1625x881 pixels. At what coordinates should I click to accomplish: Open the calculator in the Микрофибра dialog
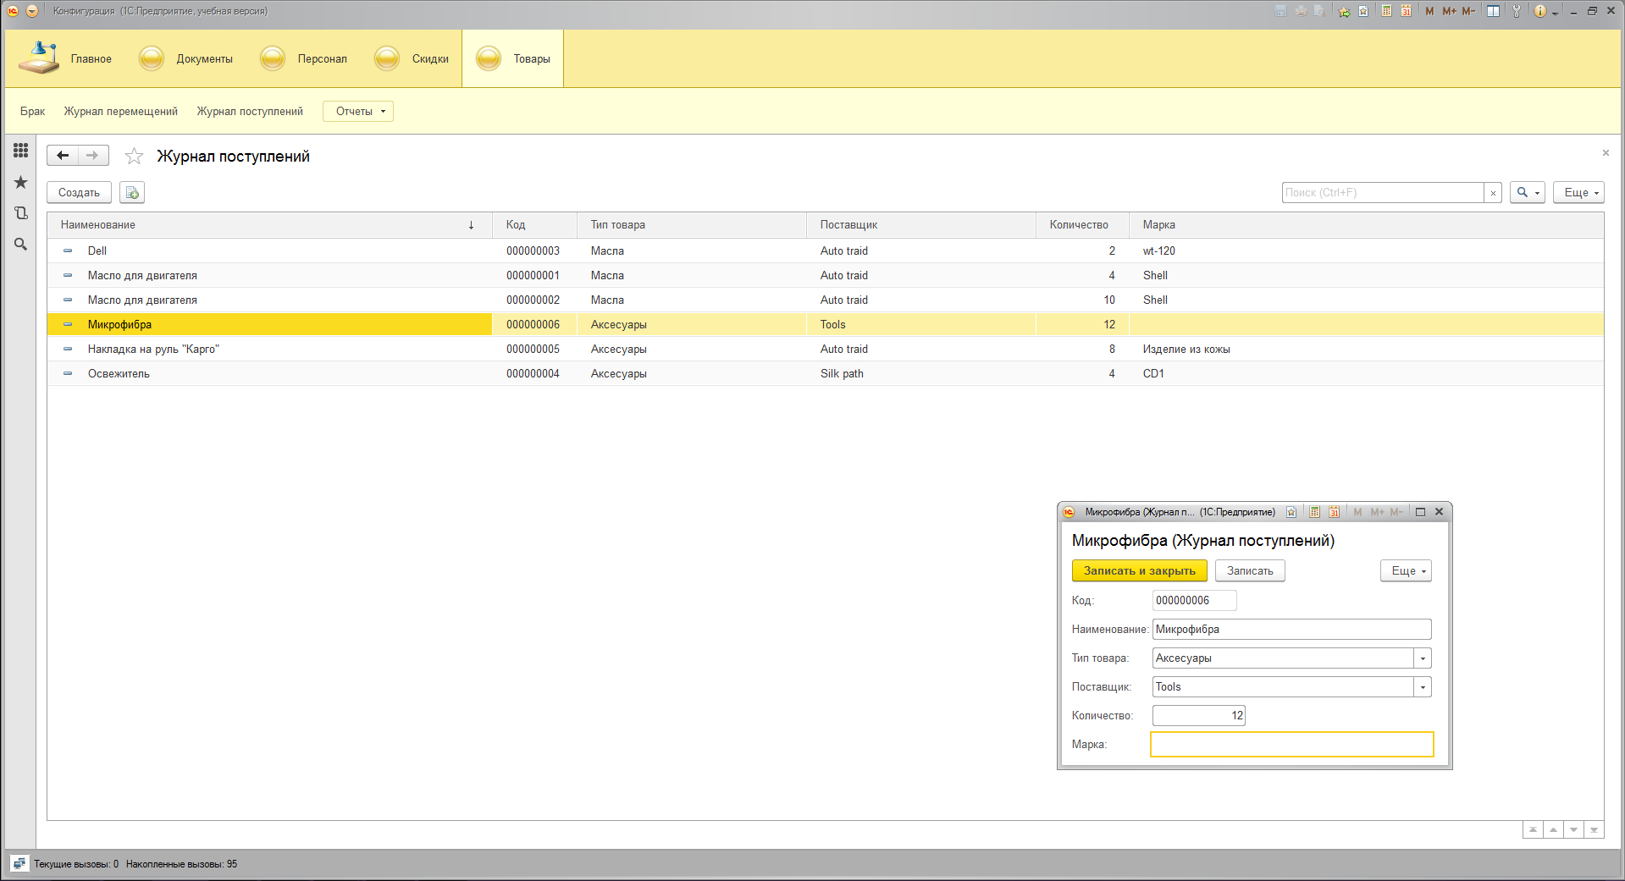(x=1314, y=512)
